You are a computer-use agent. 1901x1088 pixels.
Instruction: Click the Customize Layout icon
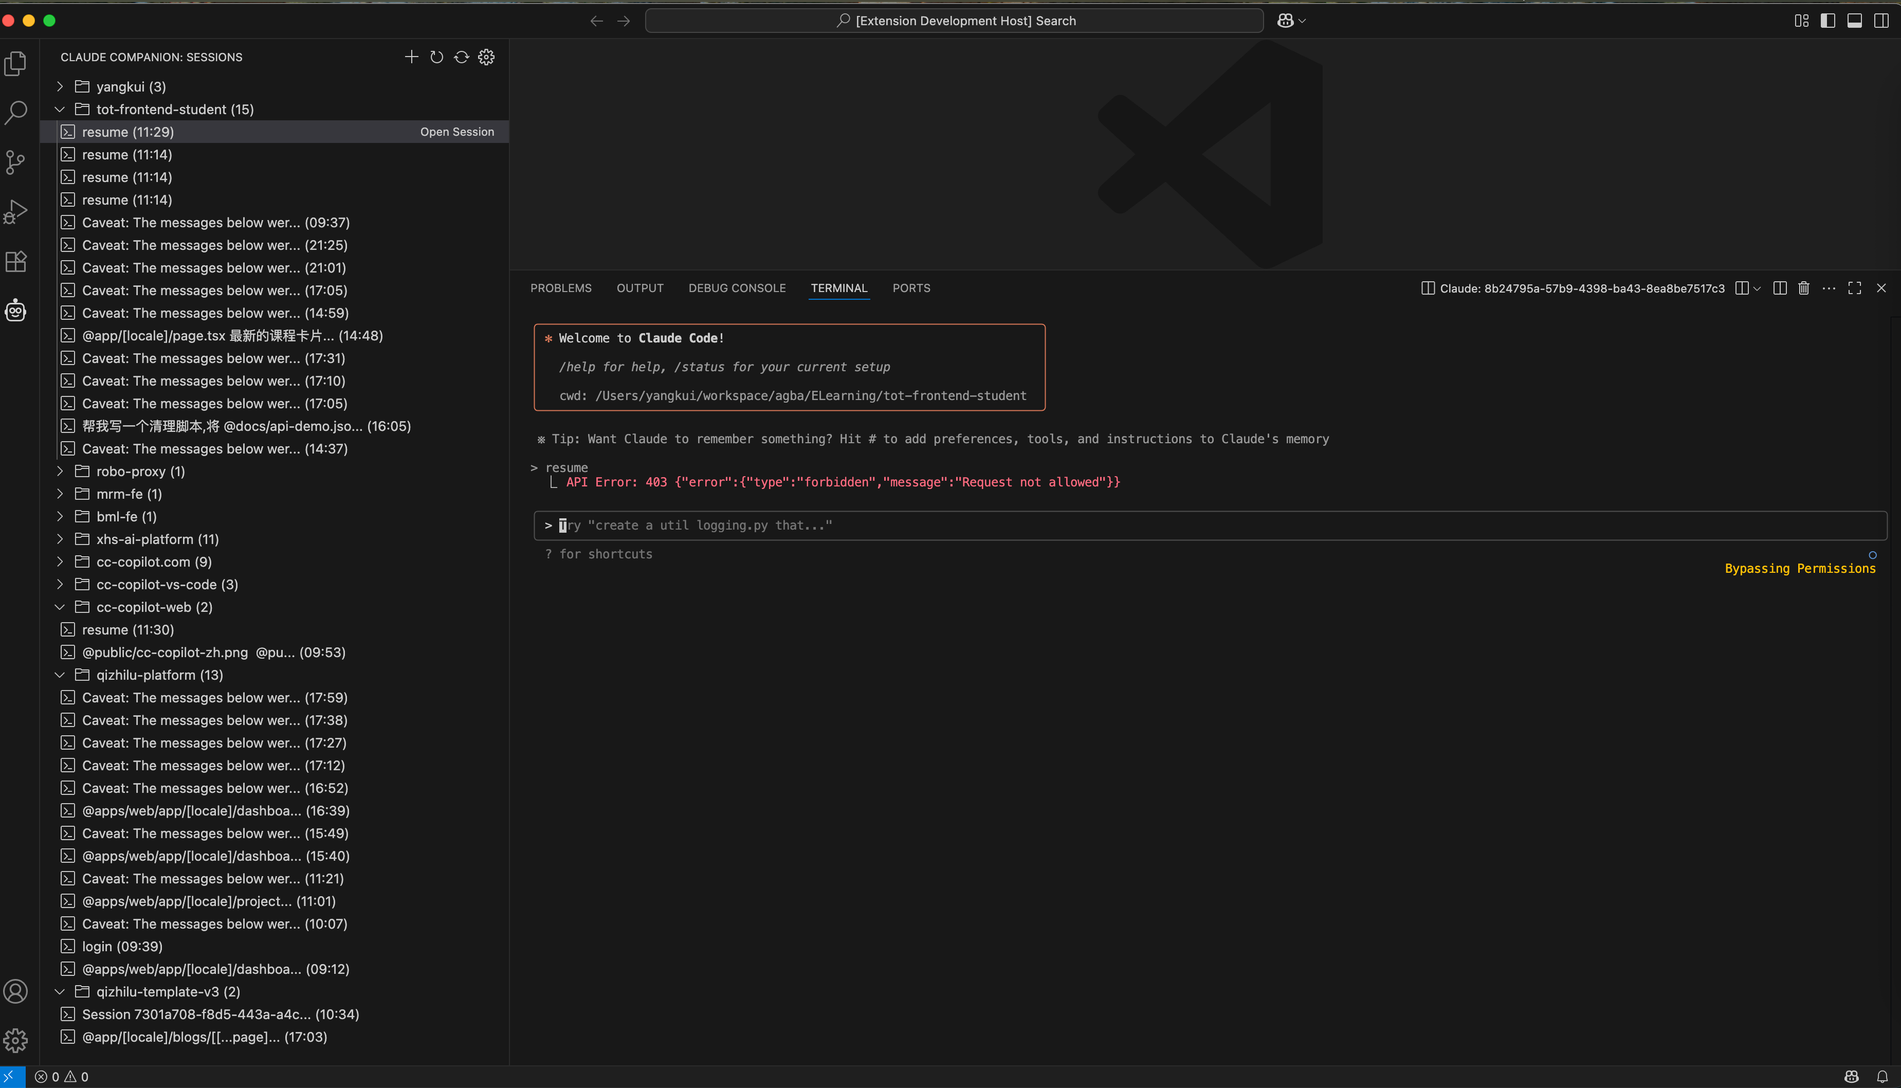1802,21
